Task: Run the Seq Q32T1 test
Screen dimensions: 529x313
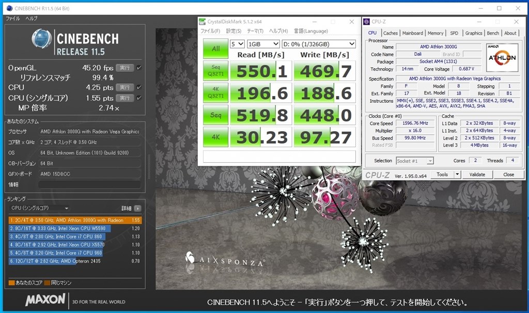Action: tap(215, 70)
